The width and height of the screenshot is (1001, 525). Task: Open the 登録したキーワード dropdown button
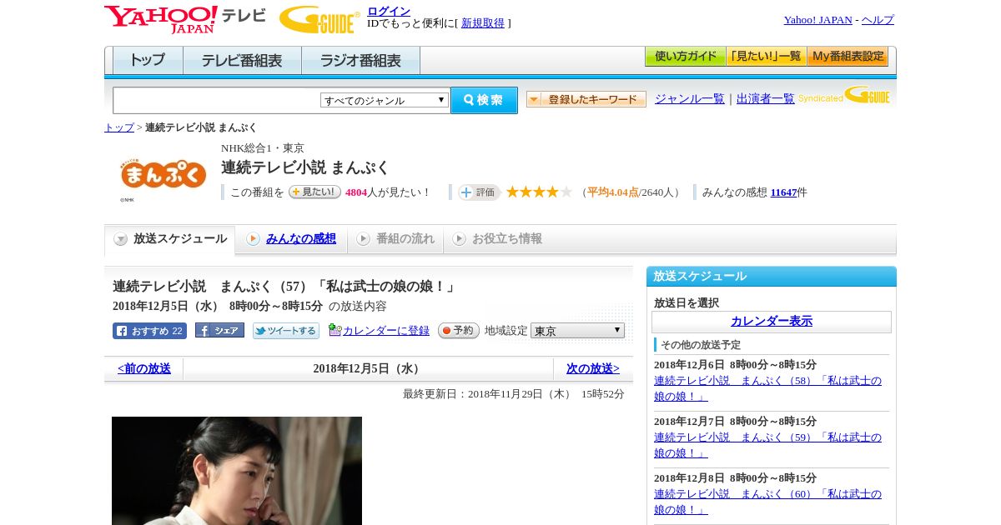click(586, 99)
